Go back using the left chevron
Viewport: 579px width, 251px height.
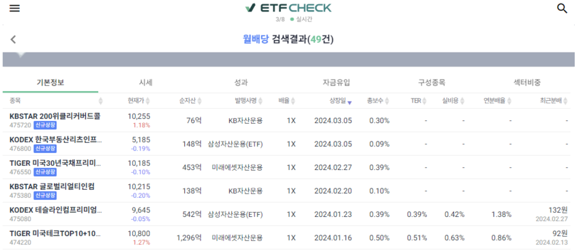click(x=13, y=39)
